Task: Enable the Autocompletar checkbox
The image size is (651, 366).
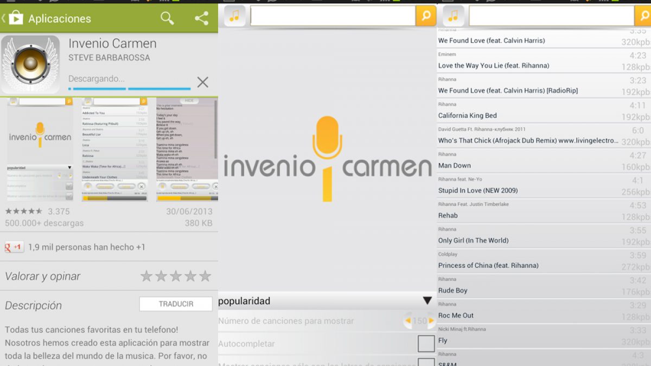Action: [x=426, y=344]
